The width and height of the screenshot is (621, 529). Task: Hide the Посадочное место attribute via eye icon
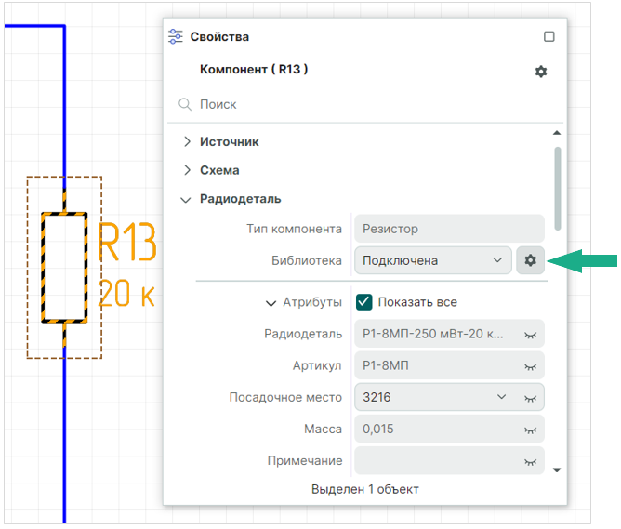pos(531,398)
